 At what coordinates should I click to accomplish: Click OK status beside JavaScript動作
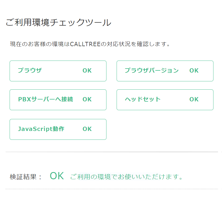tap(87, 129)
